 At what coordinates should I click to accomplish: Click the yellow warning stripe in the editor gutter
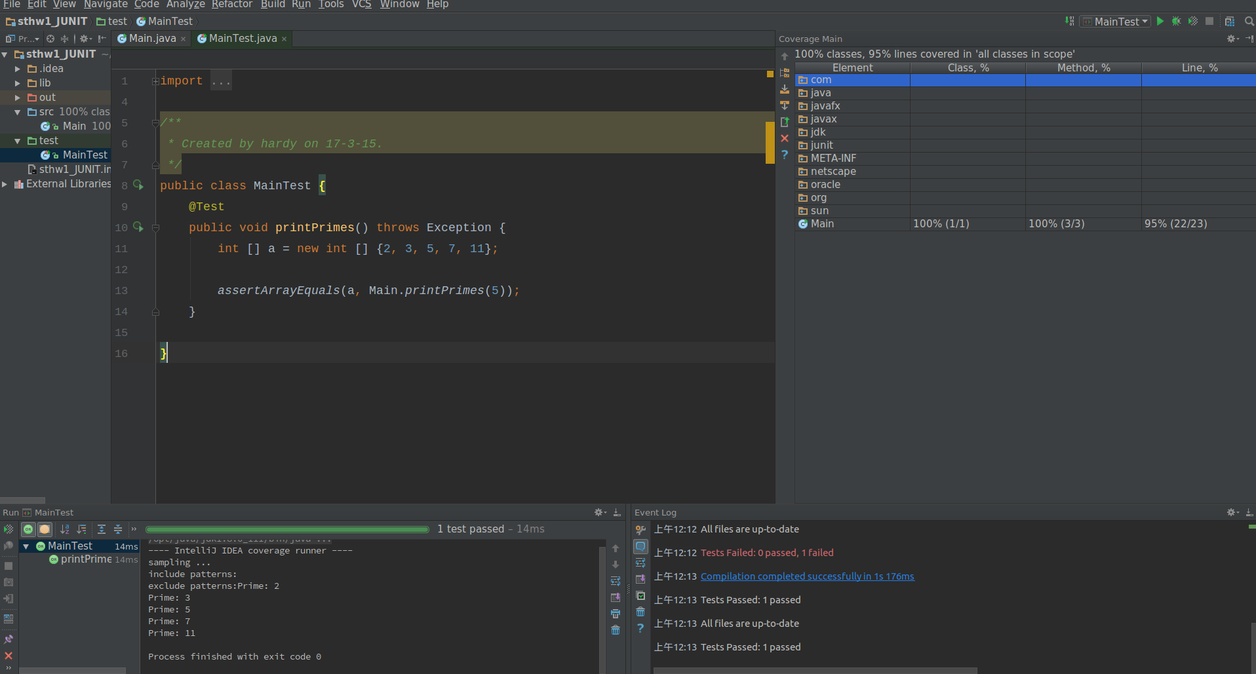click(770, 142)
